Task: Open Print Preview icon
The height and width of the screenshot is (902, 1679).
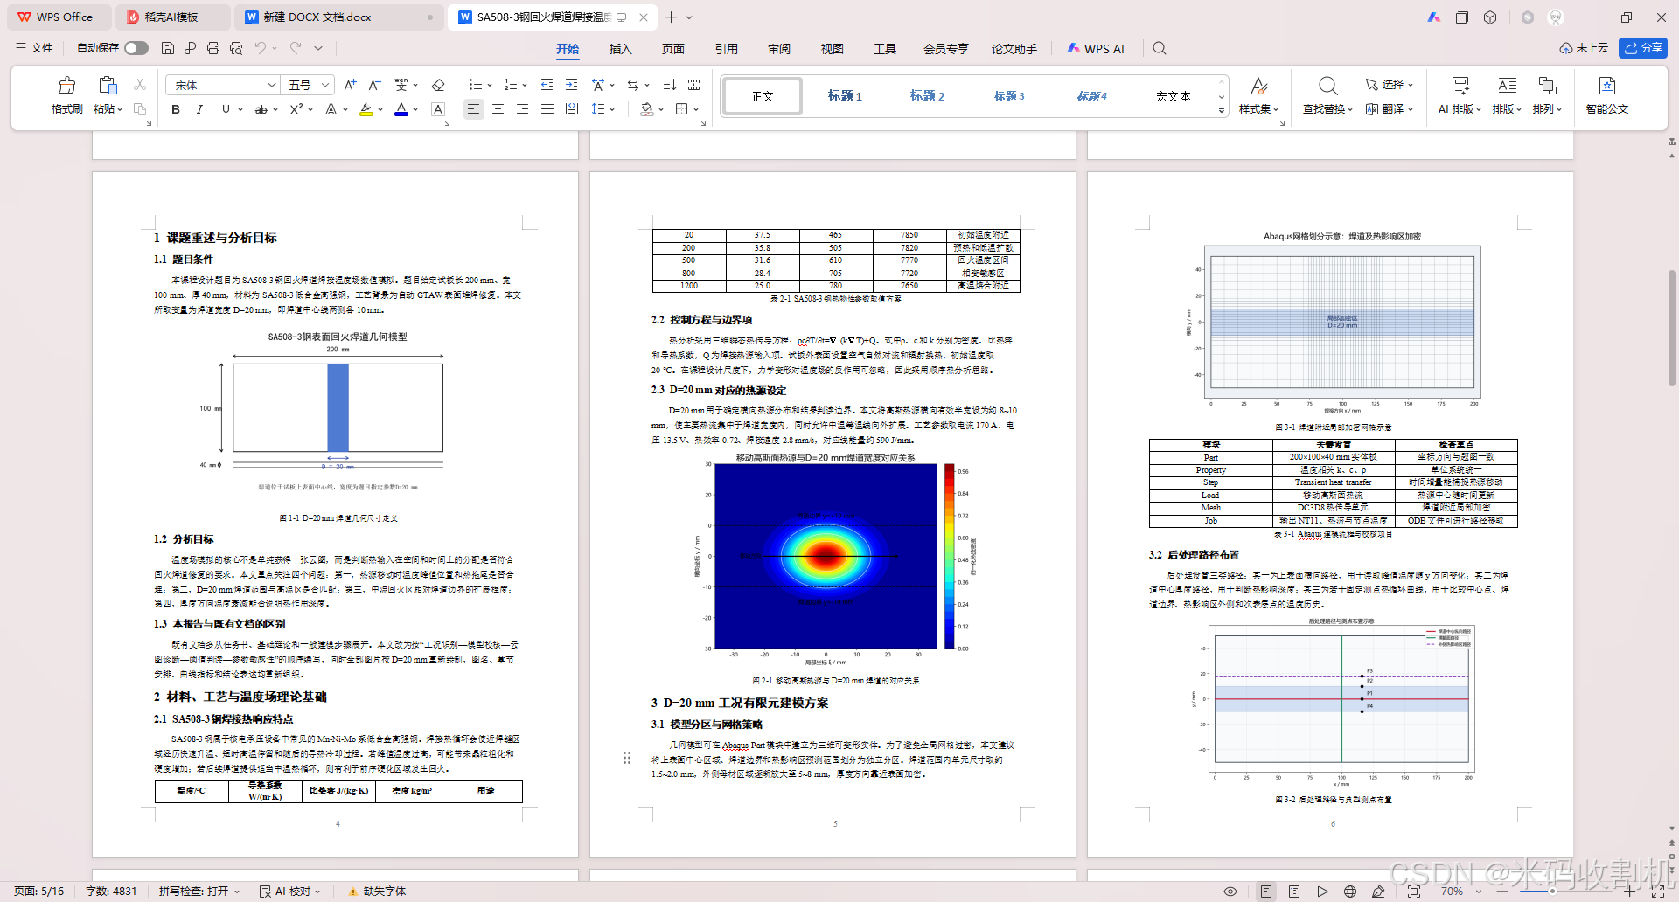Action: 236,48
